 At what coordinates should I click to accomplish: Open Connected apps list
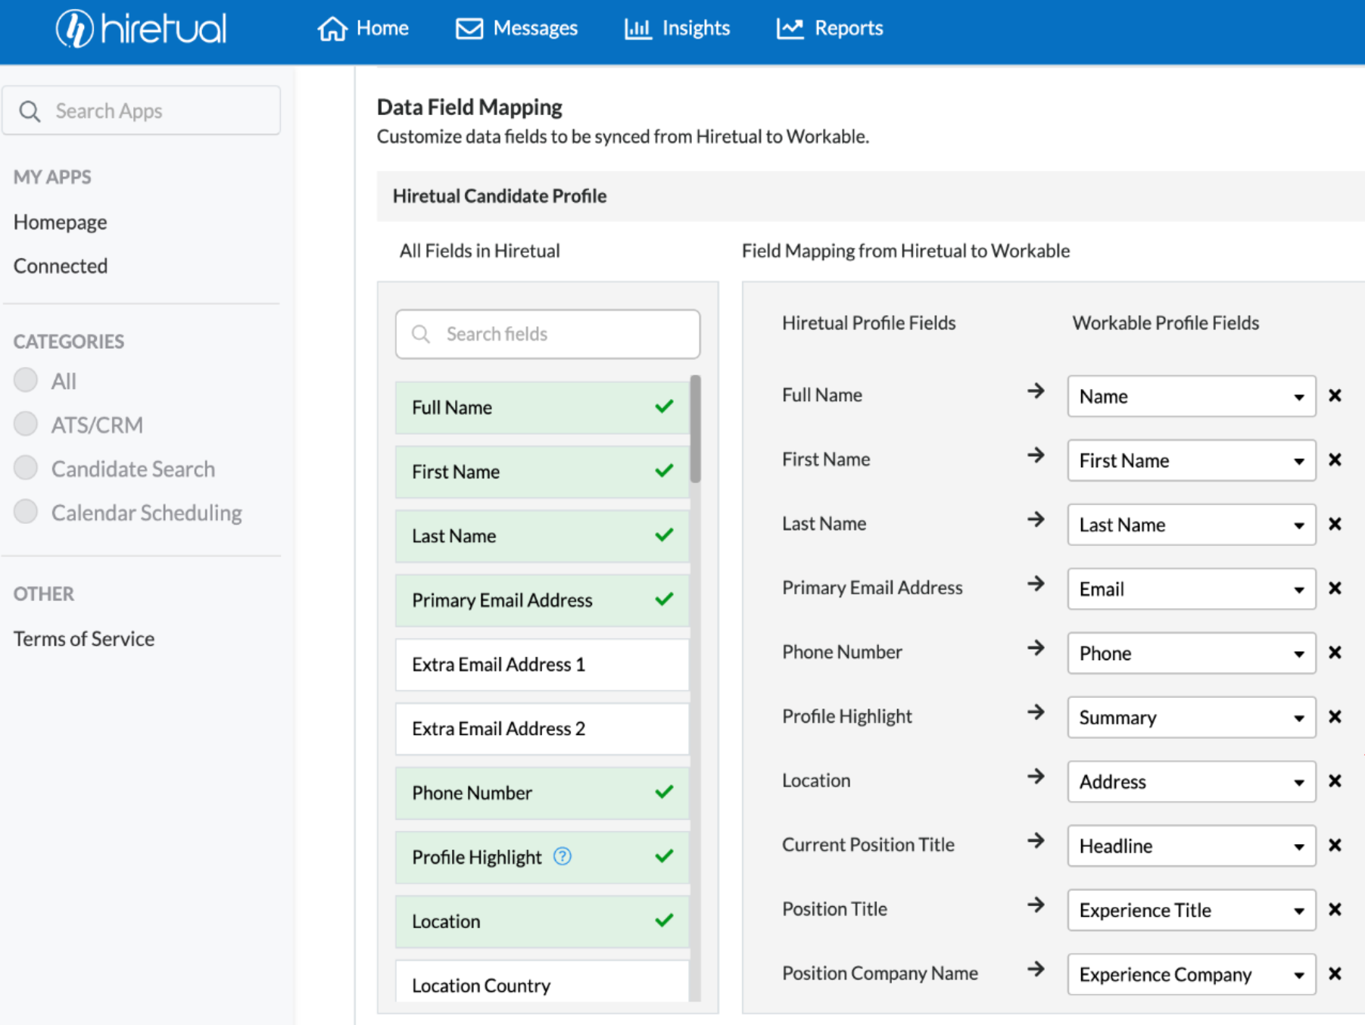tap(61, 266)
